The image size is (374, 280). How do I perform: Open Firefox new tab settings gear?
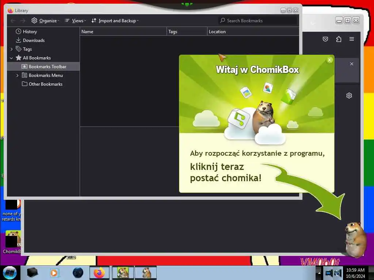tap(349, 96)
